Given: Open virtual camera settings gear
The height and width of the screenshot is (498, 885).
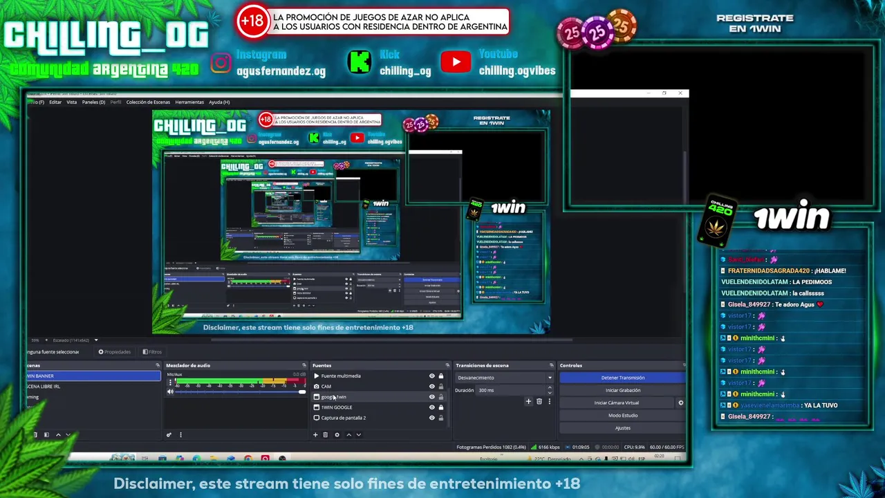Looking at the screenshot, I should pyautogui.click(x=680, y=403).
